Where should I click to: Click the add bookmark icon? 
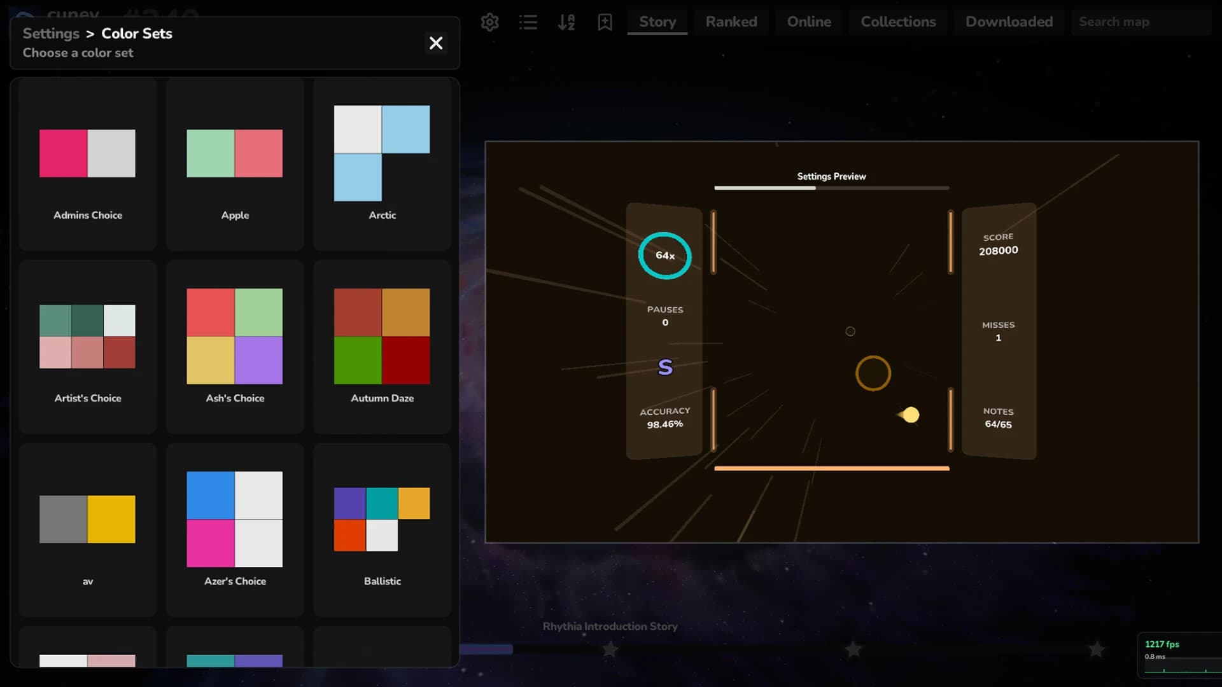604,22
